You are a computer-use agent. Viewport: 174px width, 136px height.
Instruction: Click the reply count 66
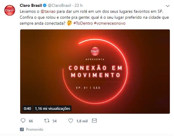coord(31,121)
